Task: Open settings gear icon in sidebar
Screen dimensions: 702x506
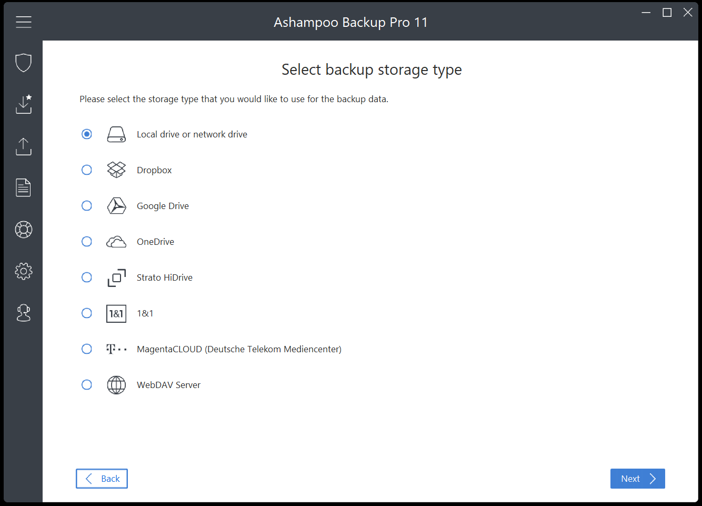Action: point(24,271)
